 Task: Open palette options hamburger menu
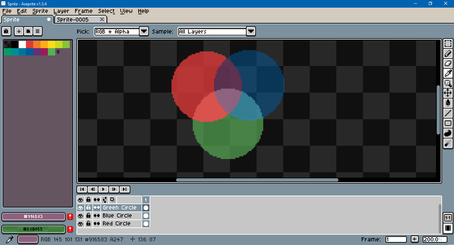click(x=38, y=31)
